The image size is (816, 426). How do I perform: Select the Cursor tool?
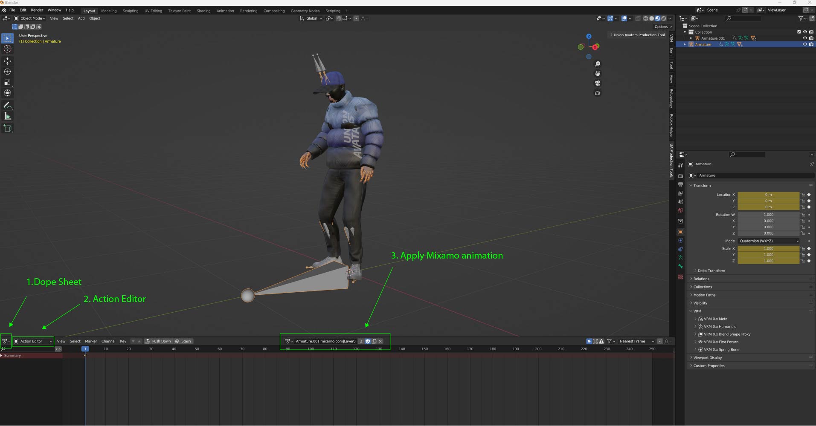[7, 49]
